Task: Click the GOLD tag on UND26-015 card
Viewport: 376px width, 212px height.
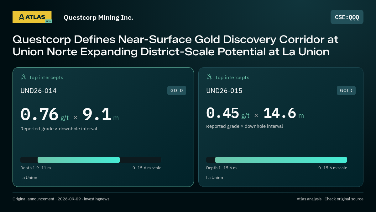Action: tap(346, 90)
